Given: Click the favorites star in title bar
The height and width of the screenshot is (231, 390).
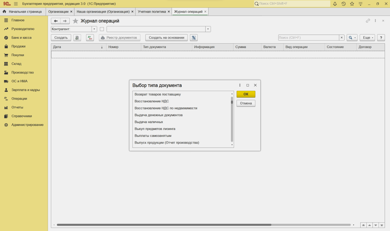Looking at the screenshot, I should pyautogui.click(x=352, y=4).
